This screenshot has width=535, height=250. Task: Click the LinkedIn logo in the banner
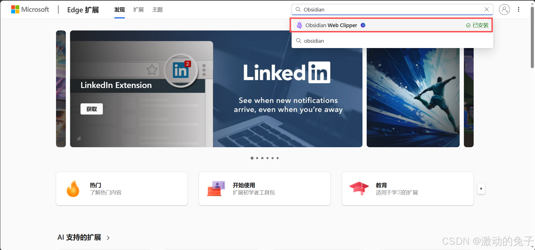point(287,73)
